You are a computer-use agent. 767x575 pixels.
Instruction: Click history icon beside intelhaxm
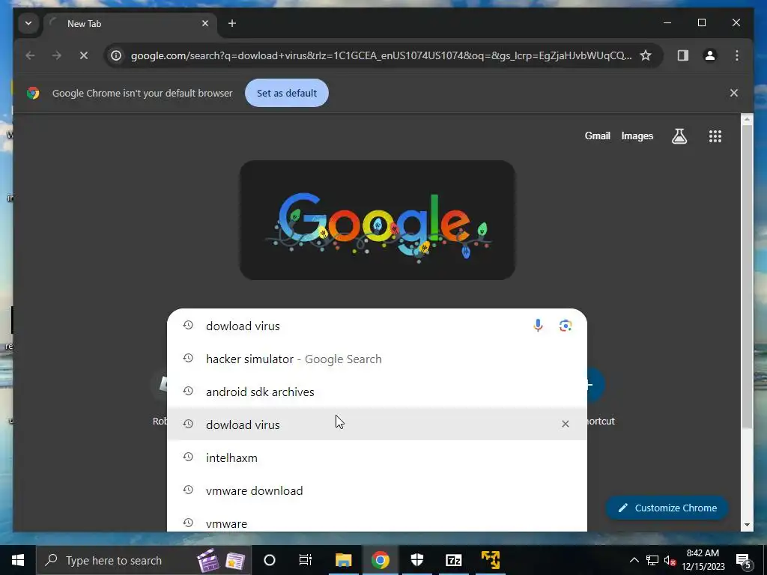pos(188,457)
